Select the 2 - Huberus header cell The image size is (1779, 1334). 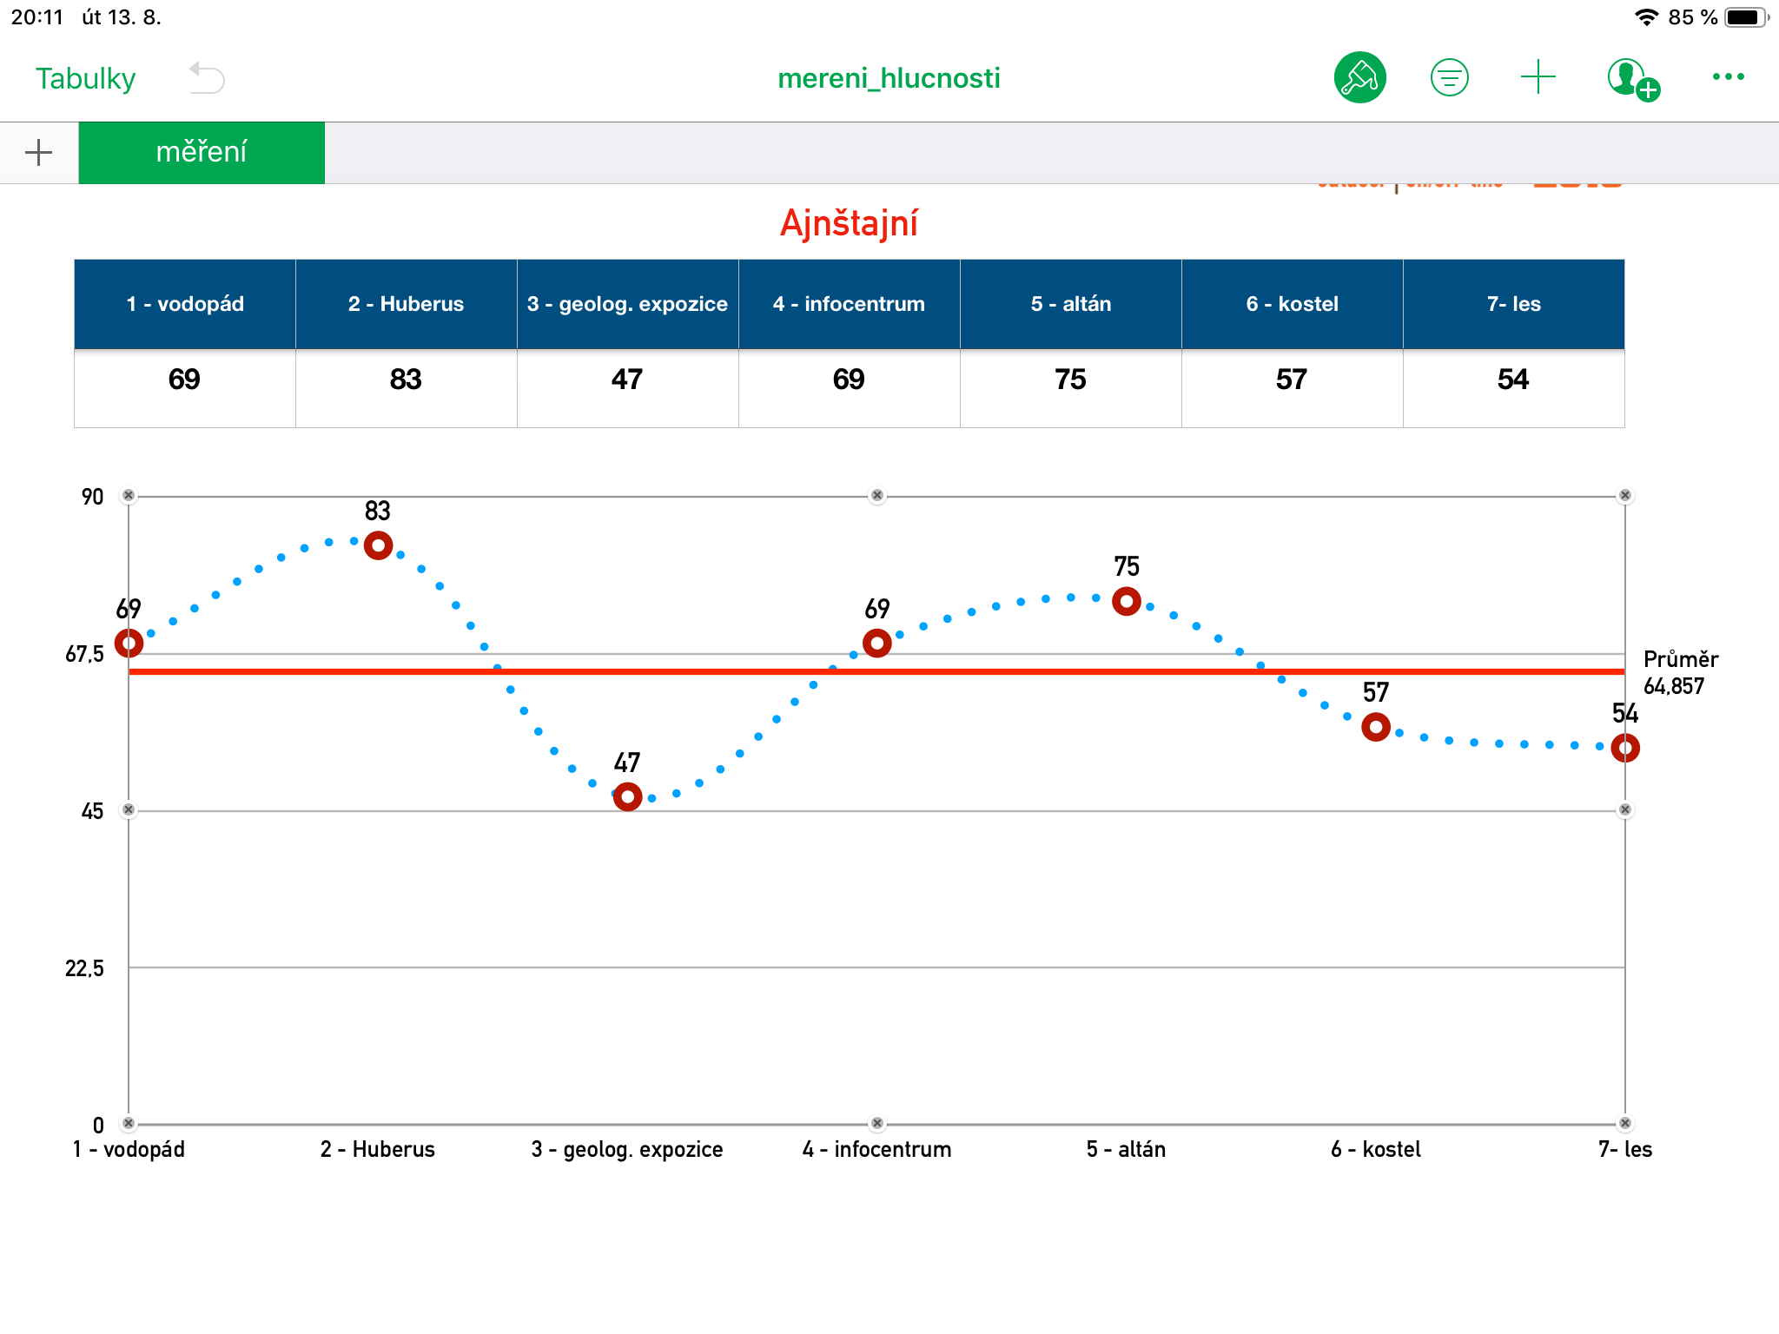pos(406,304)
